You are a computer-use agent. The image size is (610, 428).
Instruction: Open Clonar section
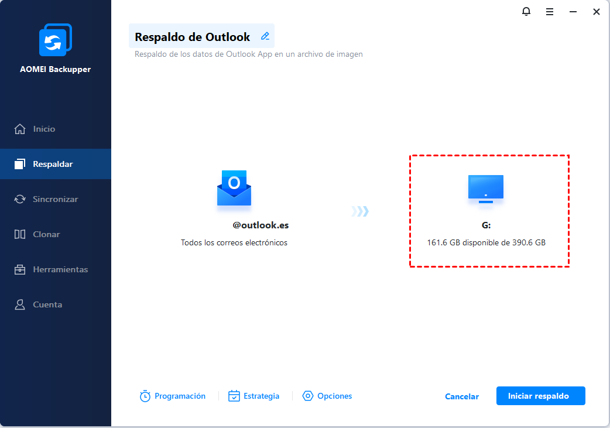56,234
